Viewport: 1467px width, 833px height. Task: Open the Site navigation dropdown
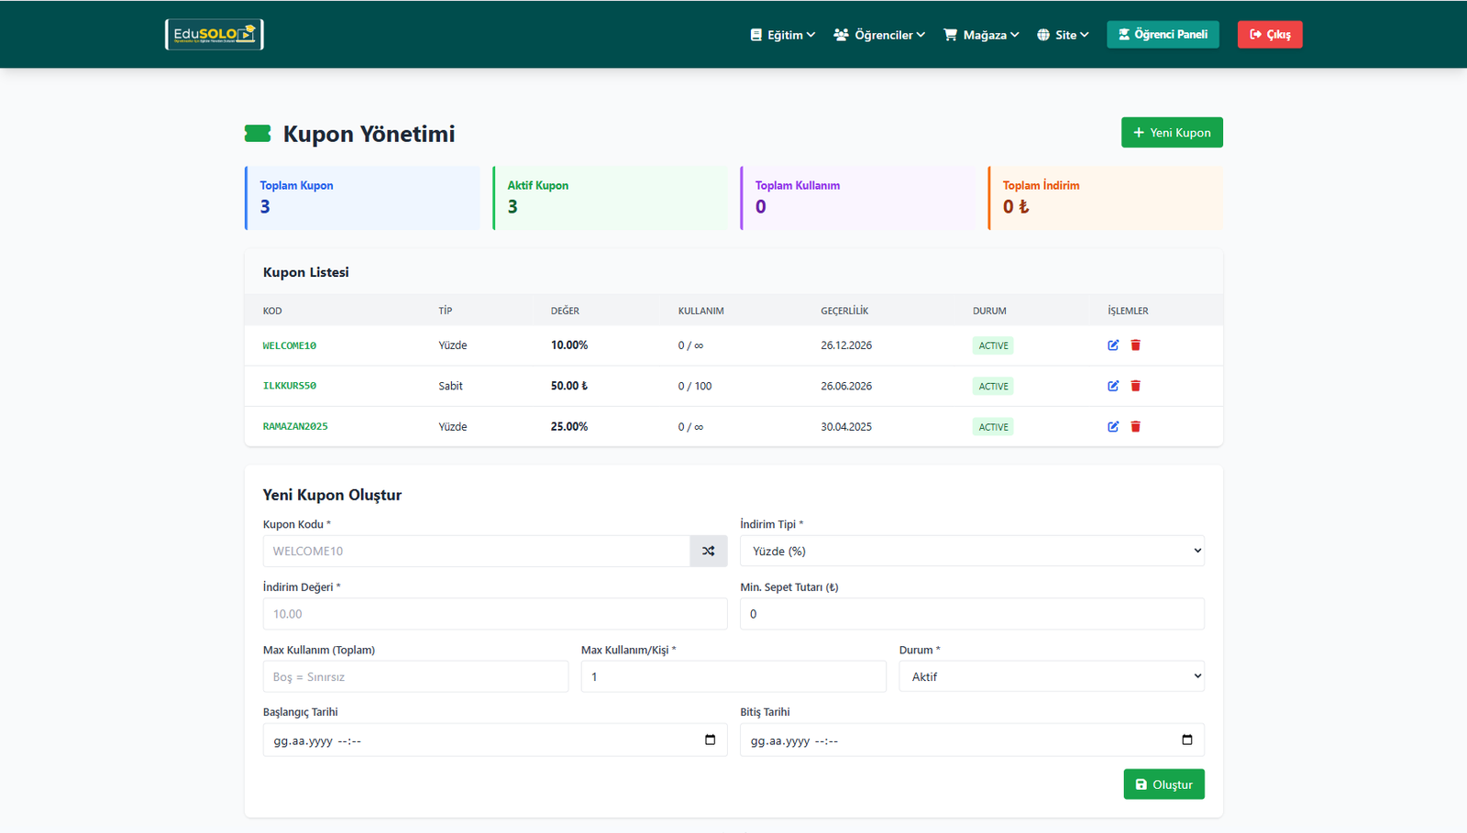pyautogui.click(x=1063, y=35)
